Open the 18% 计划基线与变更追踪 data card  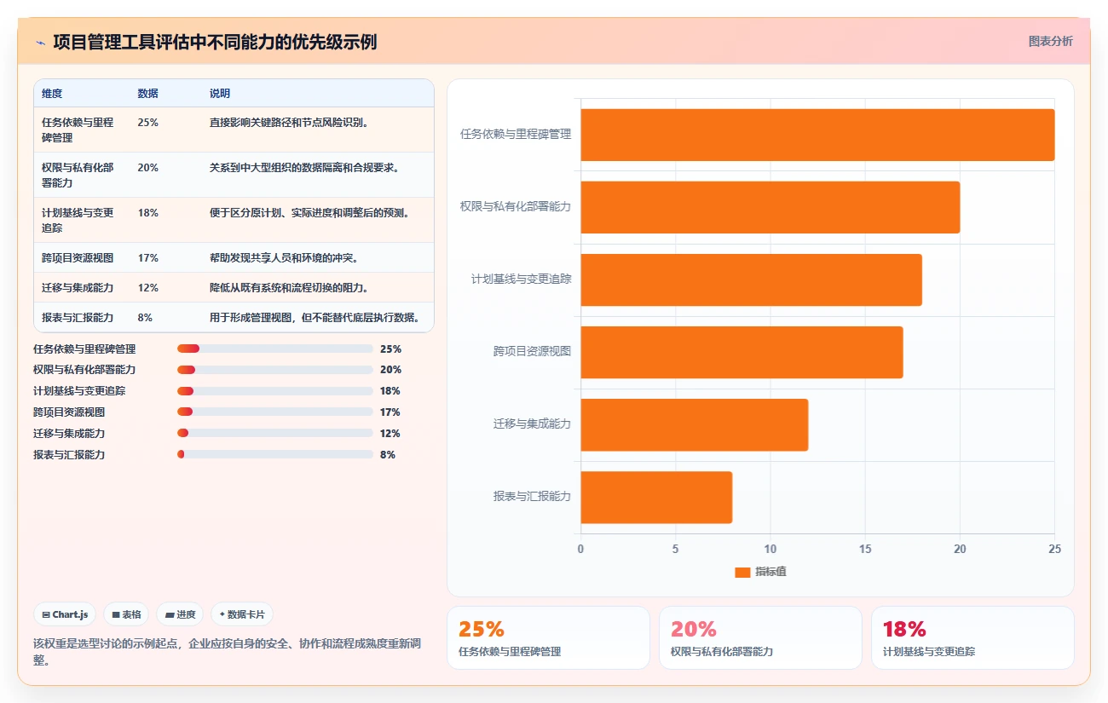point(972,637)
